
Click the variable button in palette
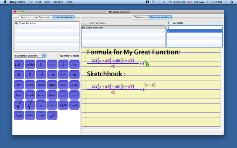coord(30,64)
